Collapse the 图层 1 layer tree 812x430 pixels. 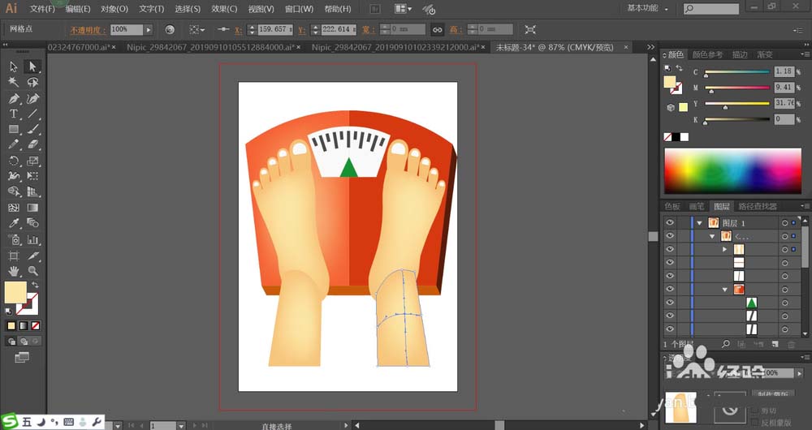tap(699, 222)
